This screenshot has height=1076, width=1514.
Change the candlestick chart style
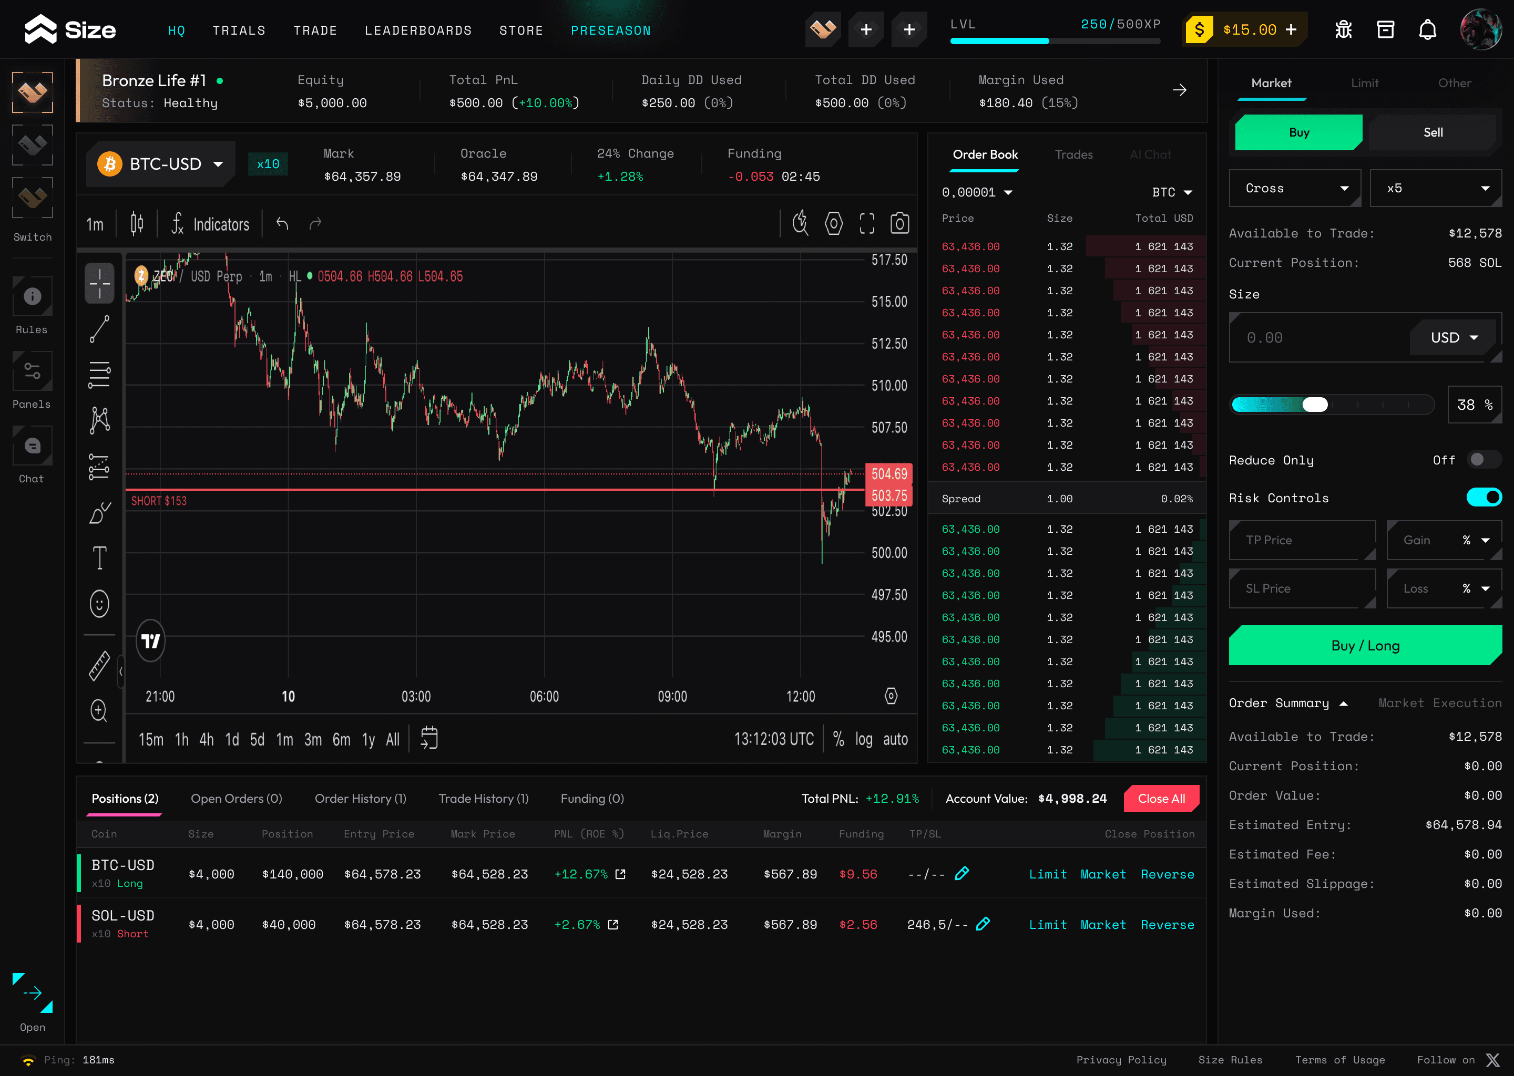[137, 224]
